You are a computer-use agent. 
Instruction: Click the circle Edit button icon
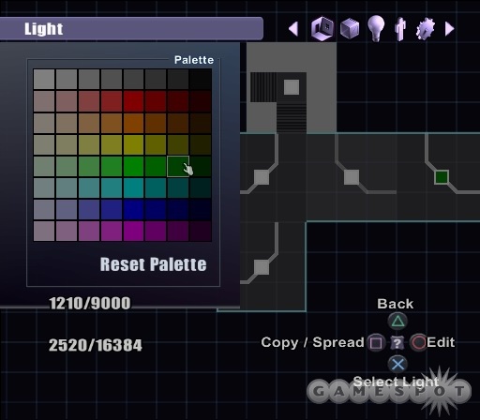pyautogui.click(x=418, y=342)
